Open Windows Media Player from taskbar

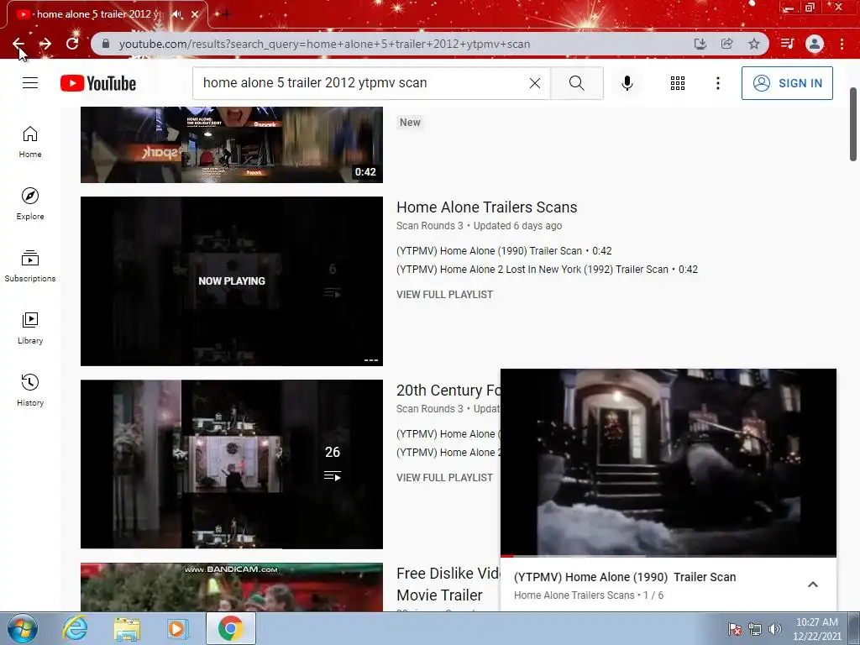(x=178, y=628)
